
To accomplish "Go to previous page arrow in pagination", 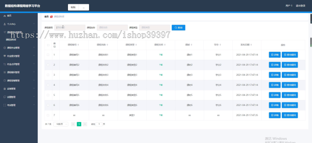I will pos(73,124).
